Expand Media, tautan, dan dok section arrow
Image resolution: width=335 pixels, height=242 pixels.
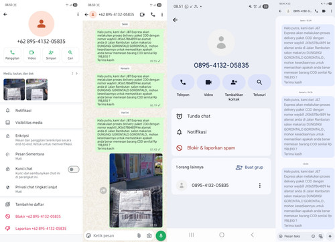[76, 74]
